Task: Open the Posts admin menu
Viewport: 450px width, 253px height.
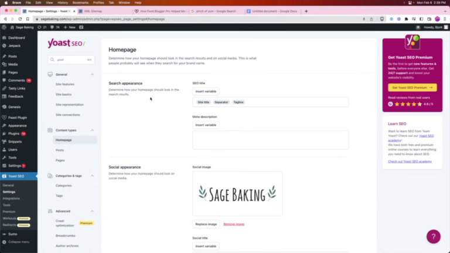Action: 12,56
